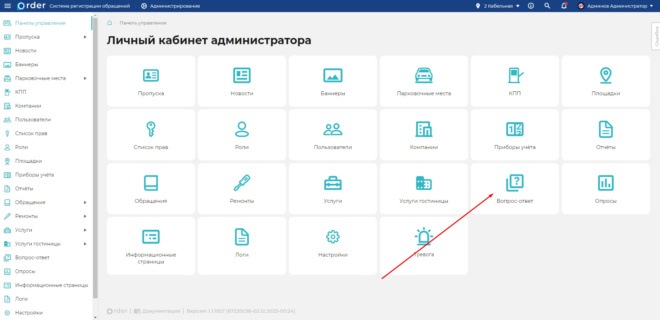Click the home breadcrumb icon

click(110, 23)
